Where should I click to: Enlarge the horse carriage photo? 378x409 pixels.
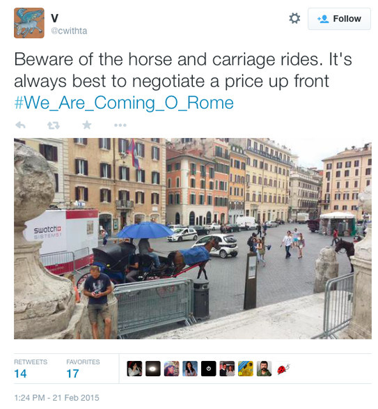193,239
